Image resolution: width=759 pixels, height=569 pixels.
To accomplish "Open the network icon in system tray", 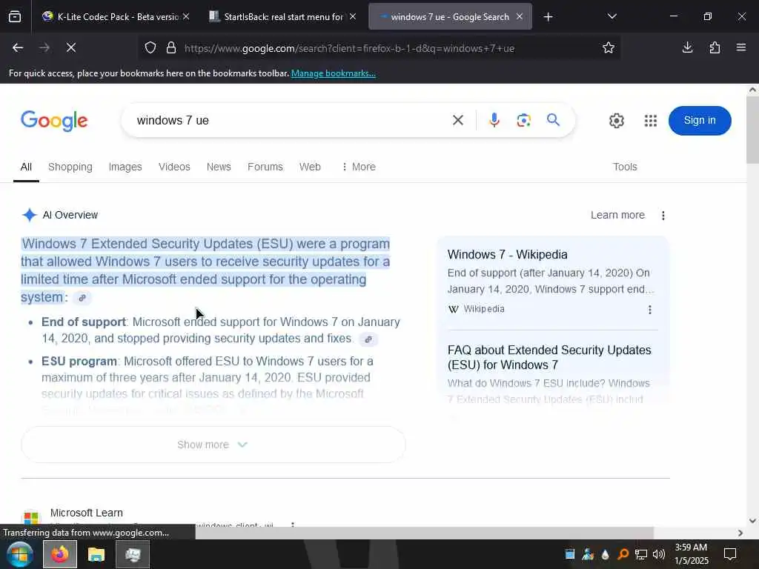I will [x=641, y=554].
